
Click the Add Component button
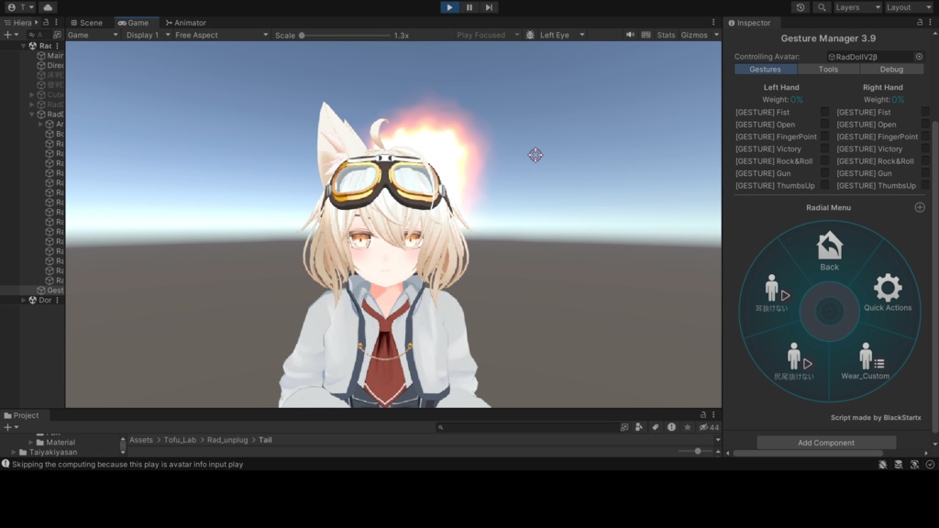point(826,443)
